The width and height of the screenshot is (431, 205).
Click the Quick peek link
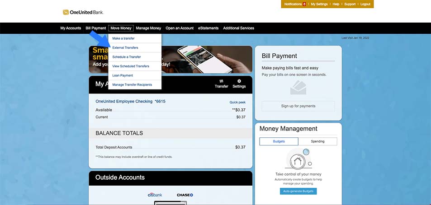(237, 102)
